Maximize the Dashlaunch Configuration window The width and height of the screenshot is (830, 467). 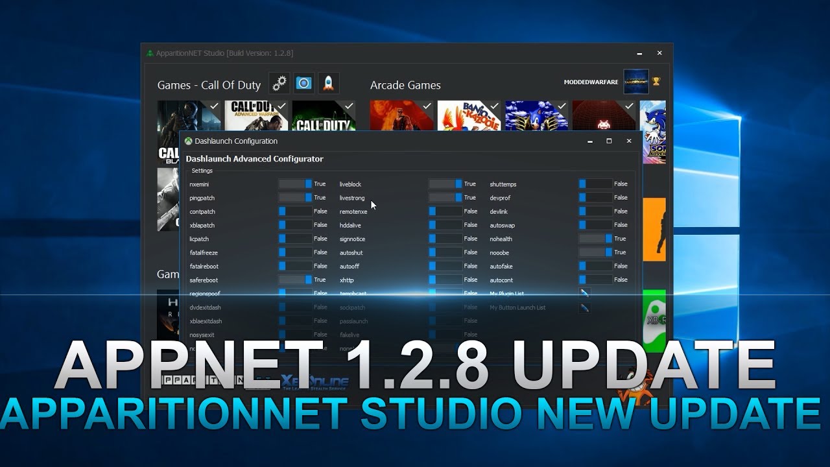(609, 141)
